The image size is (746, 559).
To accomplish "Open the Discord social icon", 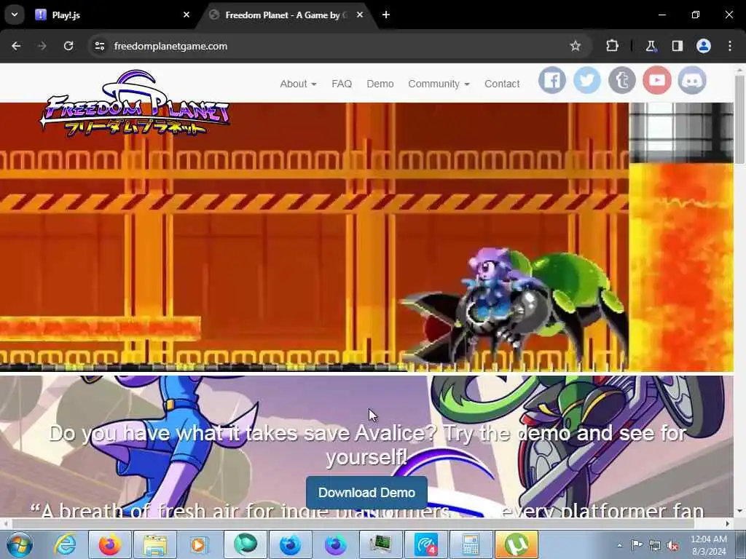I will point(692,80).
